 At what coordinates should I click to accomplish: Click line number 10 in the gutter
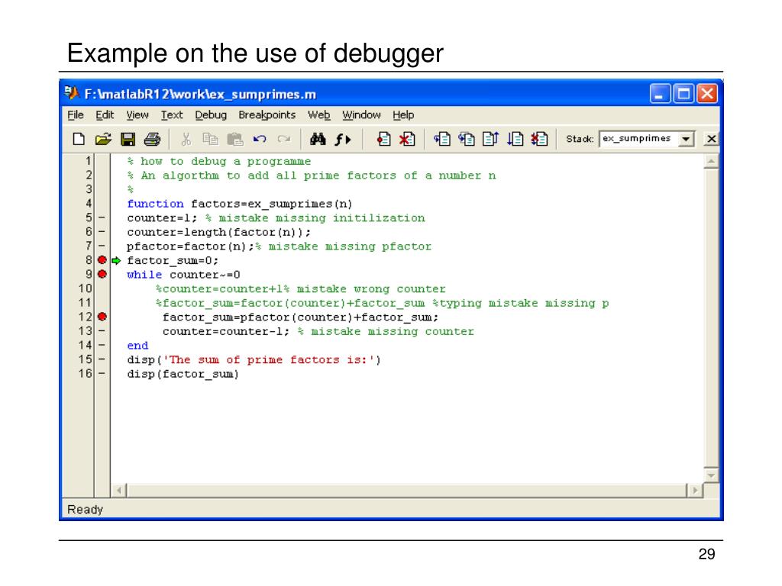(86, 288)
